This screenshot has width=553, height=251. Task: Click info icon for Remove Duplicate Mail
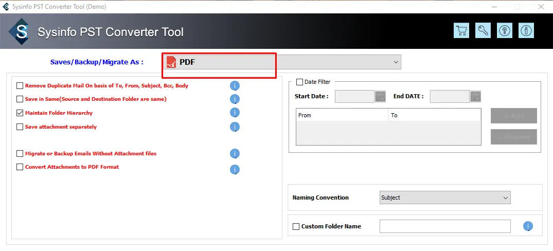point(235,86)
